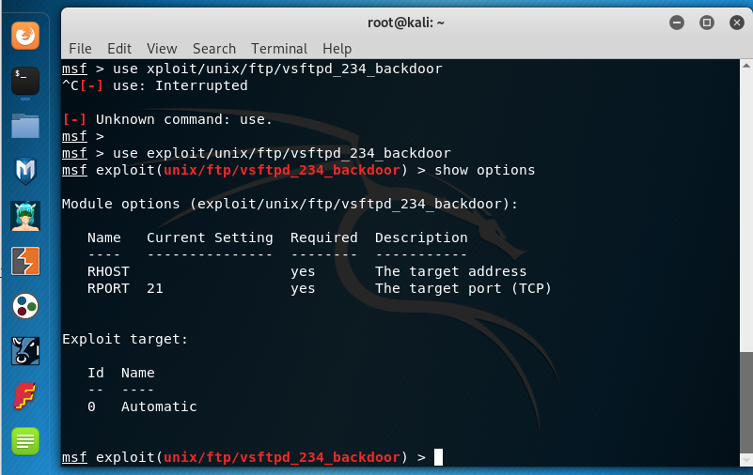This screenshot has width=753, height=475.
Task: Click the 'yes' Required value for RPORT
Action: tap(303, 288)
